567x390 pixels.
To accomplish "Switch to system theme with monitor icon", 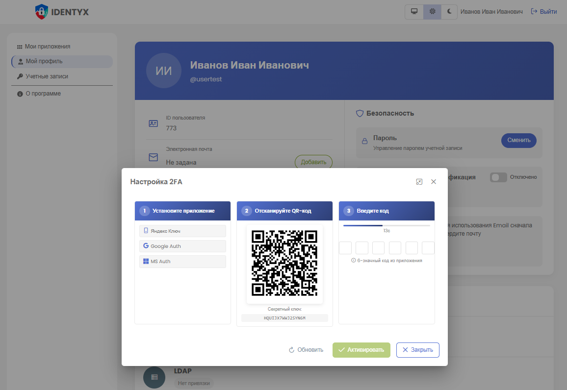I will coord(414,12).
